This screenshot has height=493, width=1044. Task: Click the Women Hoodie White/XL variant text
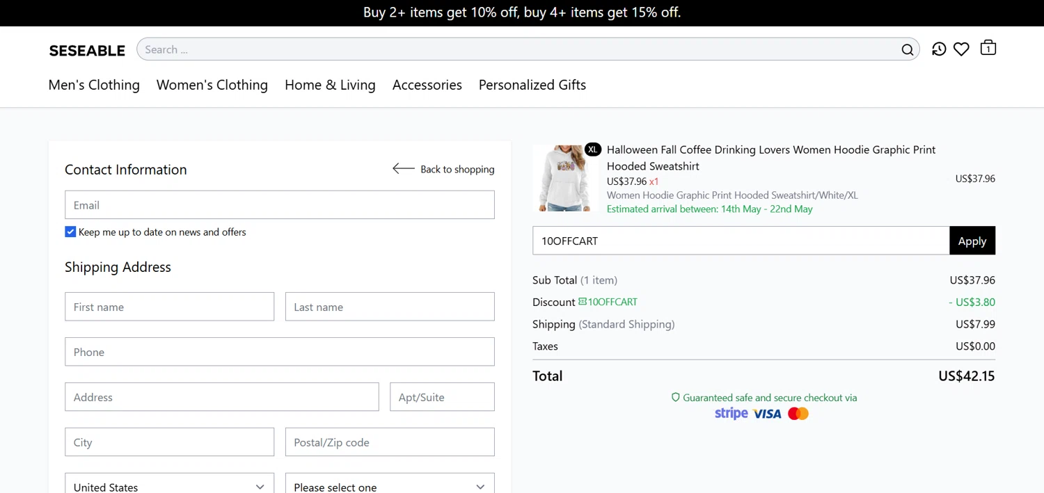click(732, 195)
